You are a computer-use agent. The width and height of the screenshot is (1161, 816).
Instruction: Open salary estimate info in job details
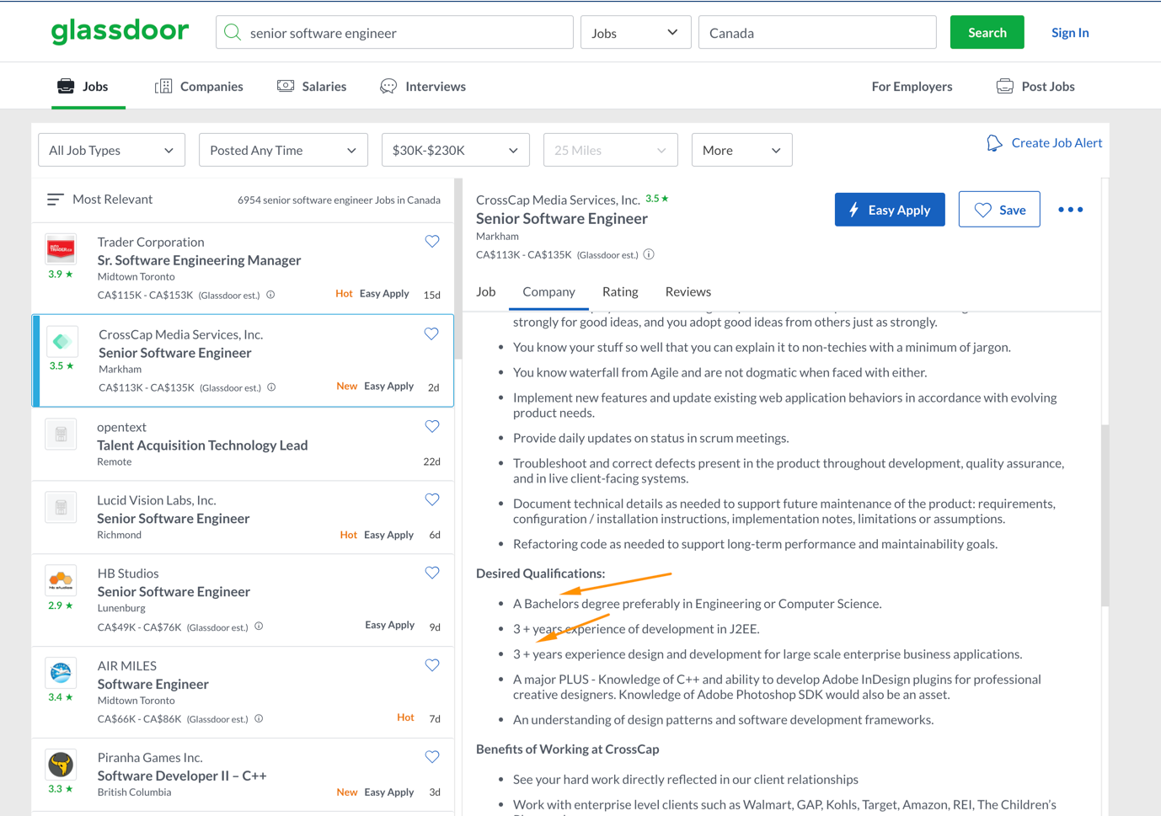[x=649, y=254]
